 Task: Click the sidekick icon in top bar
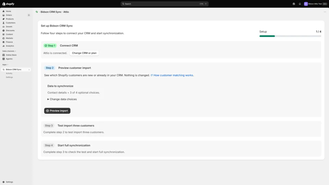tap(294, 4)
